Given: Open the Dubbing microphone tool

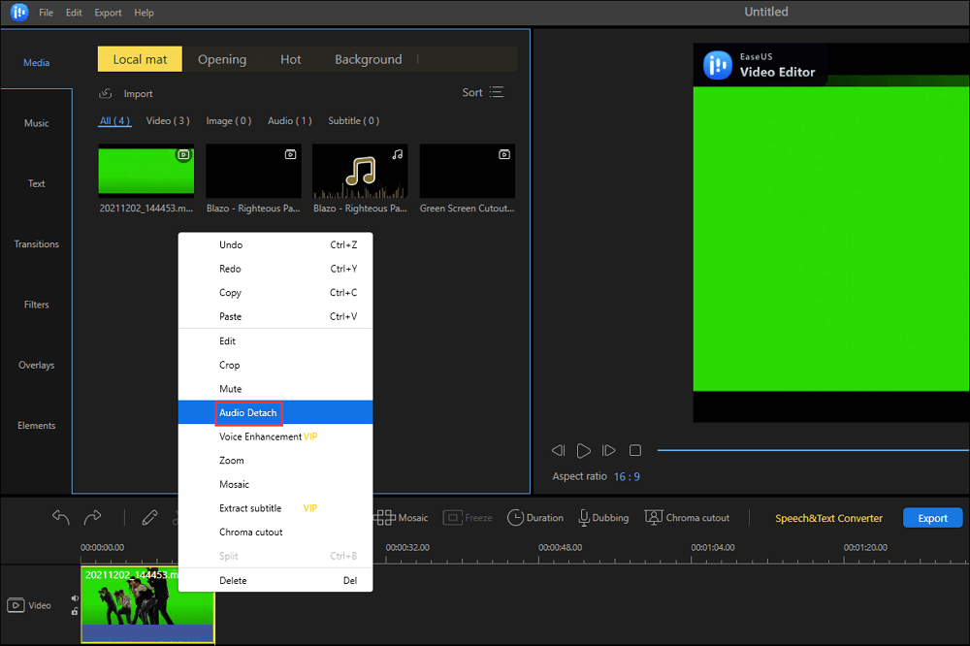Looking at the screenshot, I should (x=602, y=518).
